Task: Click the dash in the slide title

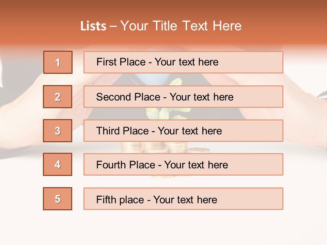Action: pyautogui.click(x=113, y=26)
